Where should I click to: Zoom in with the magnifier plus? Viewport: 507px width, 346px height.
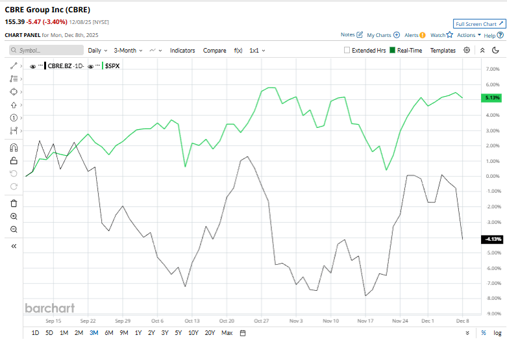coord(14,216)
